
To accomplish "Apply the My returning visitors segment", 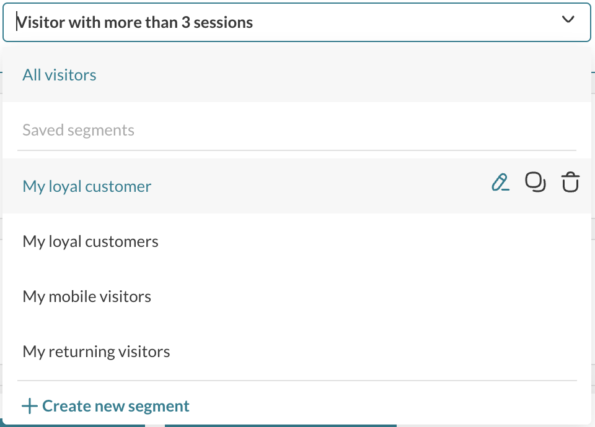I will pyautogui.click(x=97, y=352).
